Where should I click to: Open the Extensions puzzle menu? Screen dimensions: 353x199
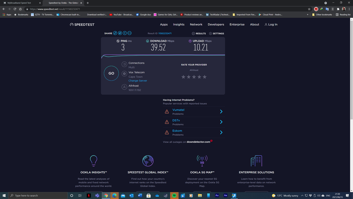coord(338,9)
